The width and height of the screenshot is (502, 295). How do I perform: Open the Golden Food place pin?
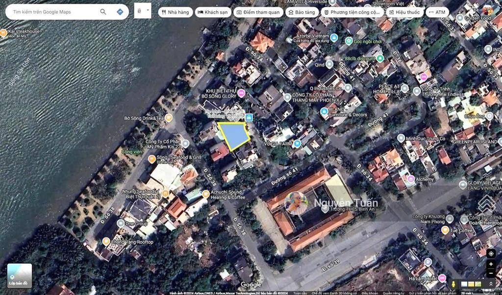click(460, 18)
